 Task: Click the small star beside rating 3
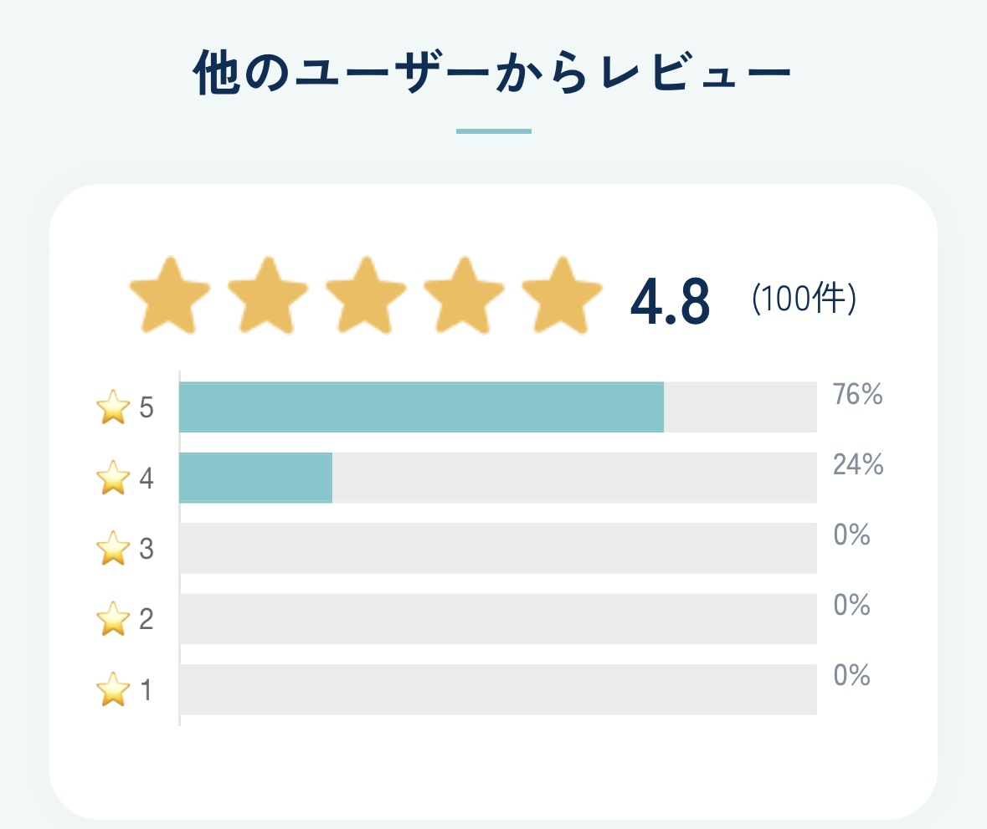[113, 548]
